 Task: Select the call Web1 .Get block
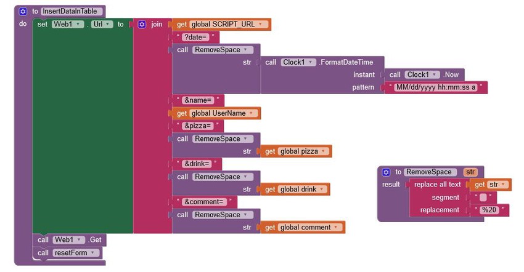(70, 239)
